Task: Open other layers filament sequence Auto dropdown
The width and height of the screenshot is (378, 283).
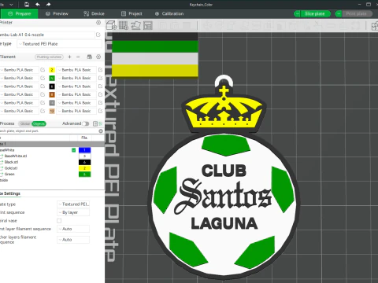Action: pyautogui.click(x=73, y=240)
